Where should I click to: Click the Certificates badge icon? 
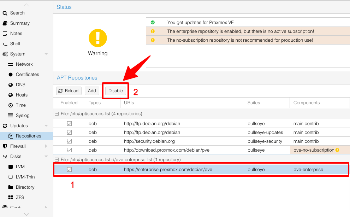point(11,75)
